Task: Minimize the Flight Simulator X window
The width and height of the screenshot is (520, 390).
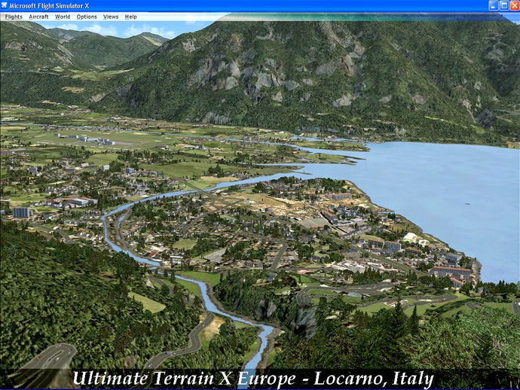Action: coord(493,5)
